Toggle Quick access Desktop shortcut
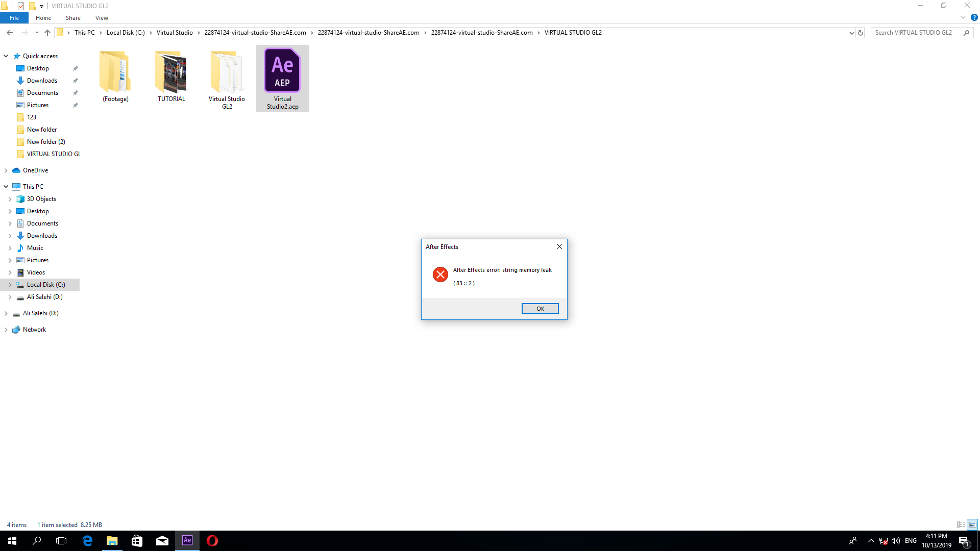This screenshot has height=551, width=980. 76,68
